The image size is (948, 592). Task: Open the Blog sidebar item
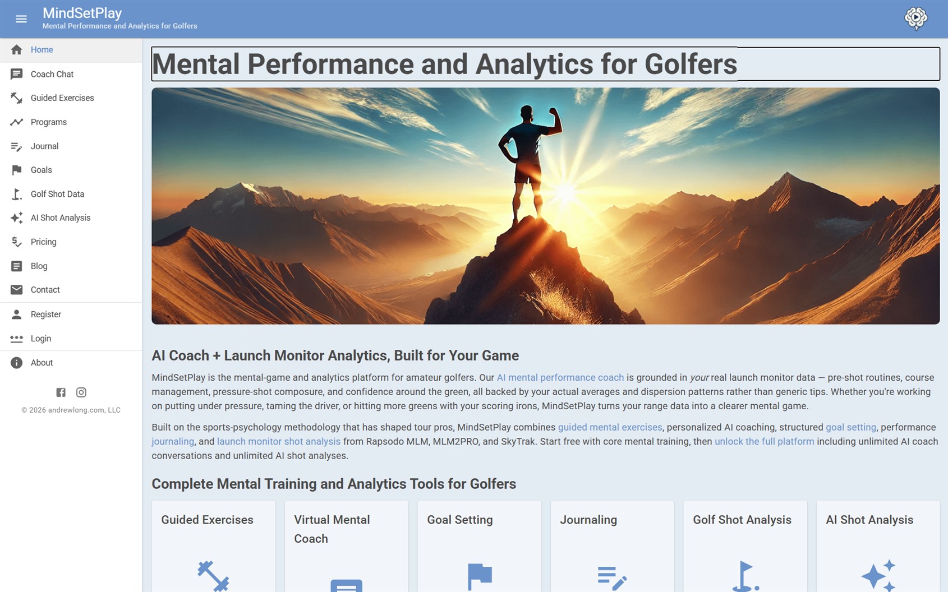(71, 266)
